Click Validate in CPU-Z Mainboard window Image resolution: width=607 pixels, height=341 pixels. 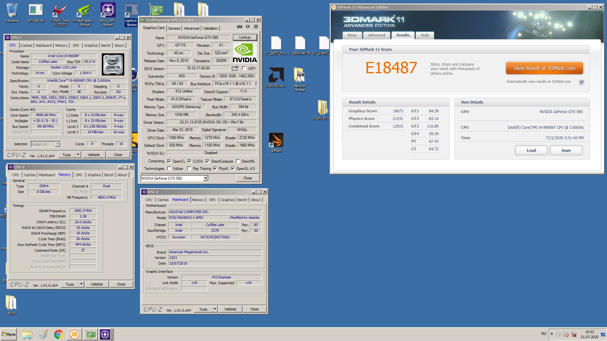coord(230,309)
